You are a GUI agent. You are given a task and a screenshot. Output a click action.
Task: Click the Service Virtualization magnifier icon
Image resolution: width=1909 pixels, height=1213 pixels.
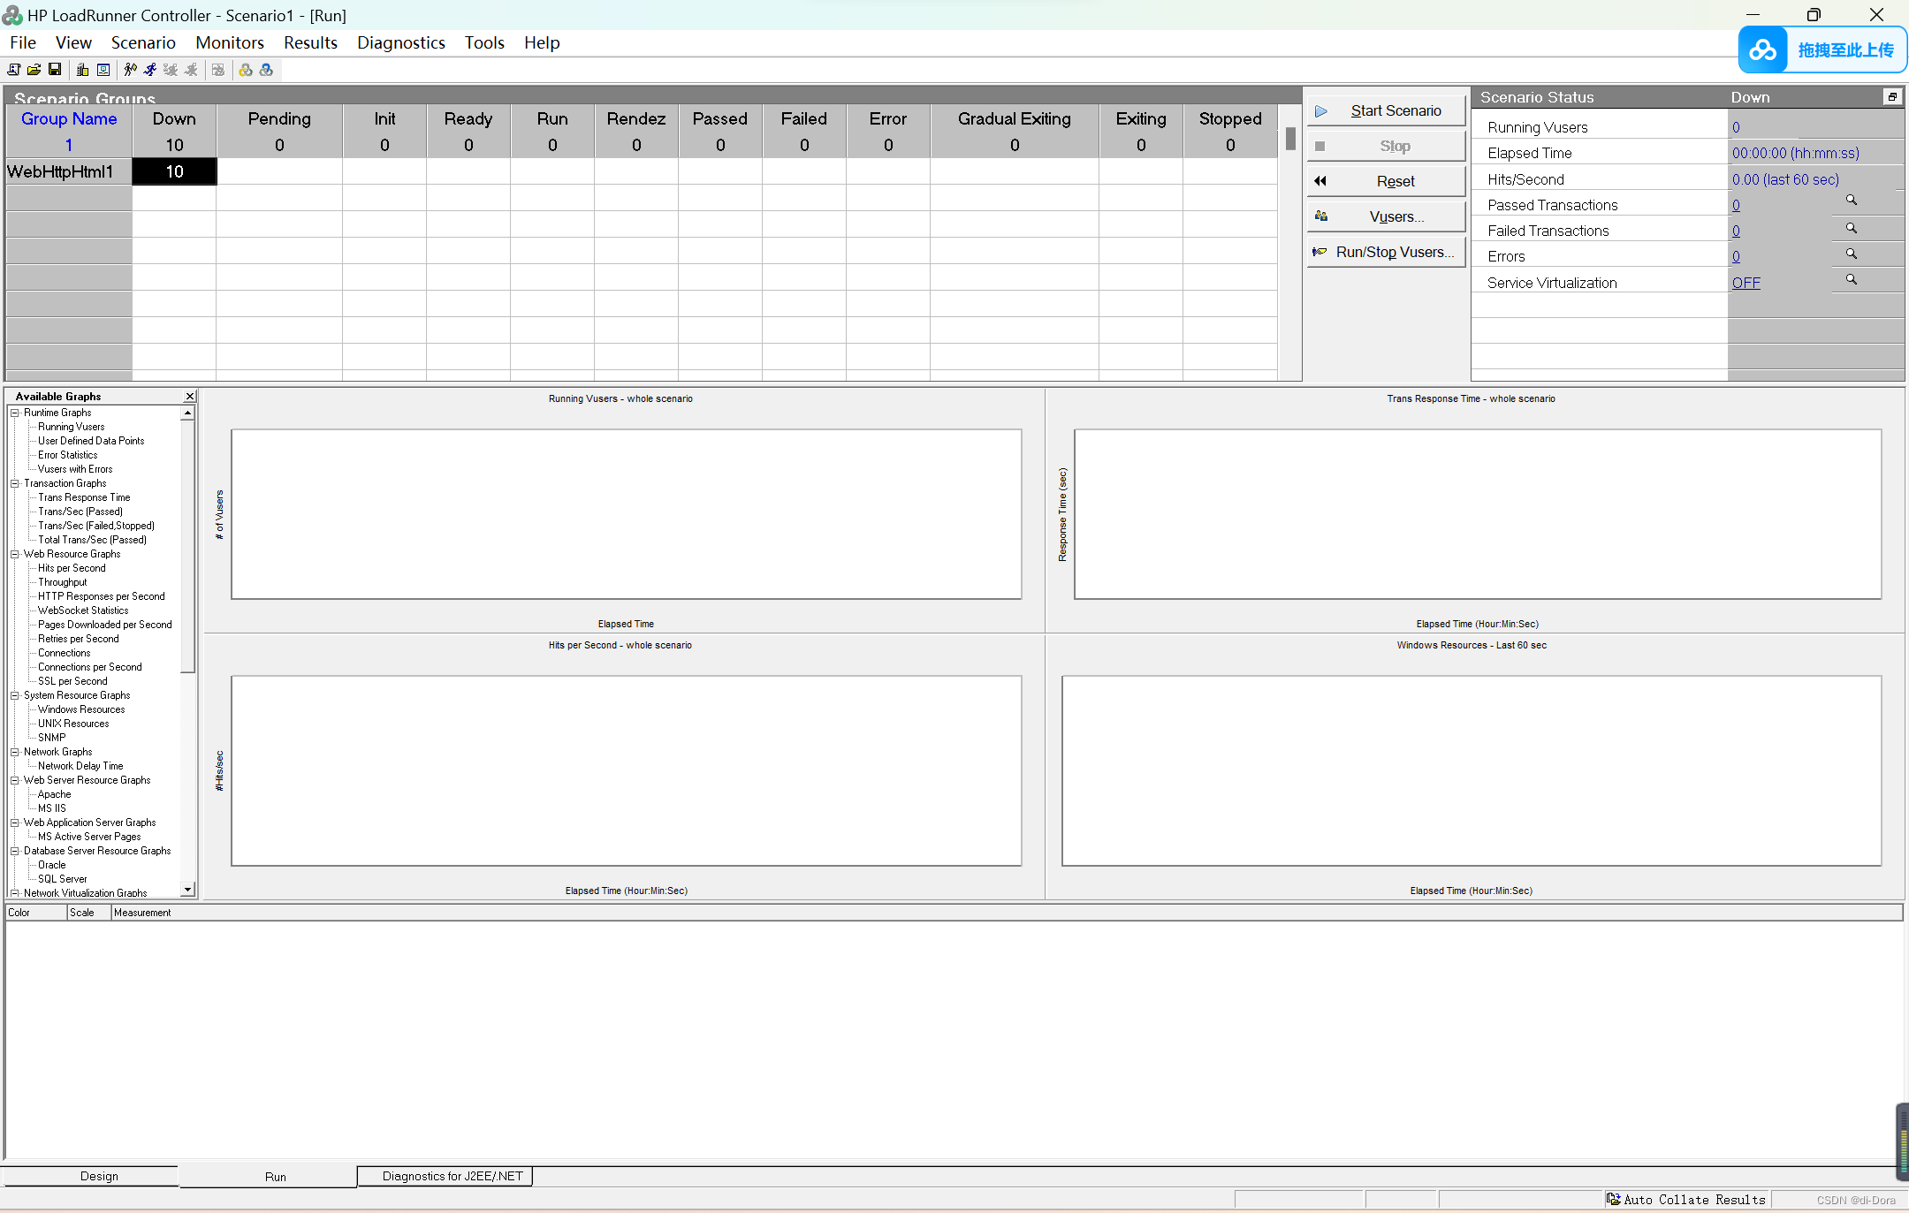tap(1851, 280)
